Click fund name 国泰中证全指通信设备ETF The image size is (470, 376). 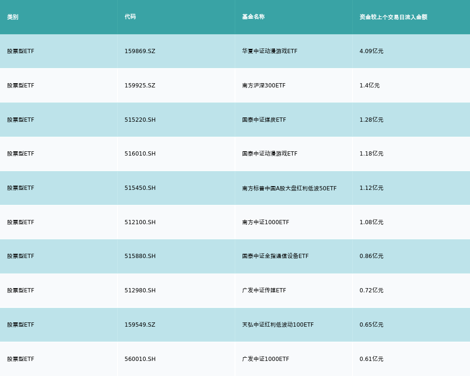click(275, 256)
